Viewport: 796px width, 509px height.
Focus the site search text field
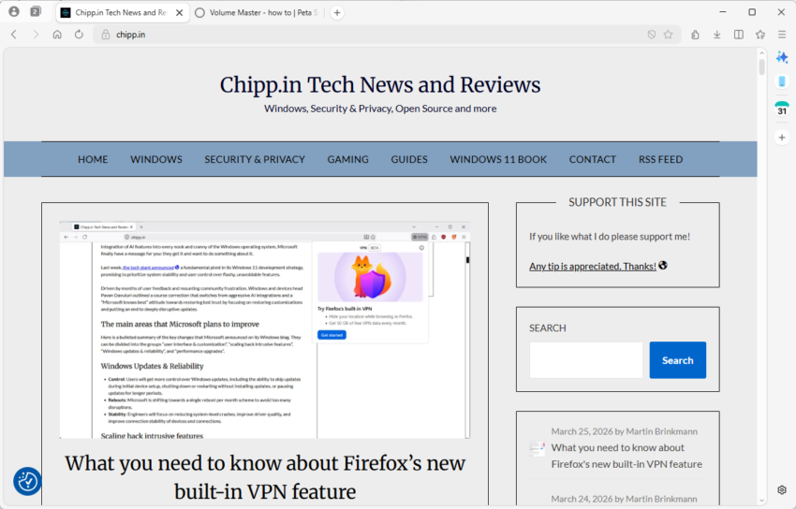(585, 360)
